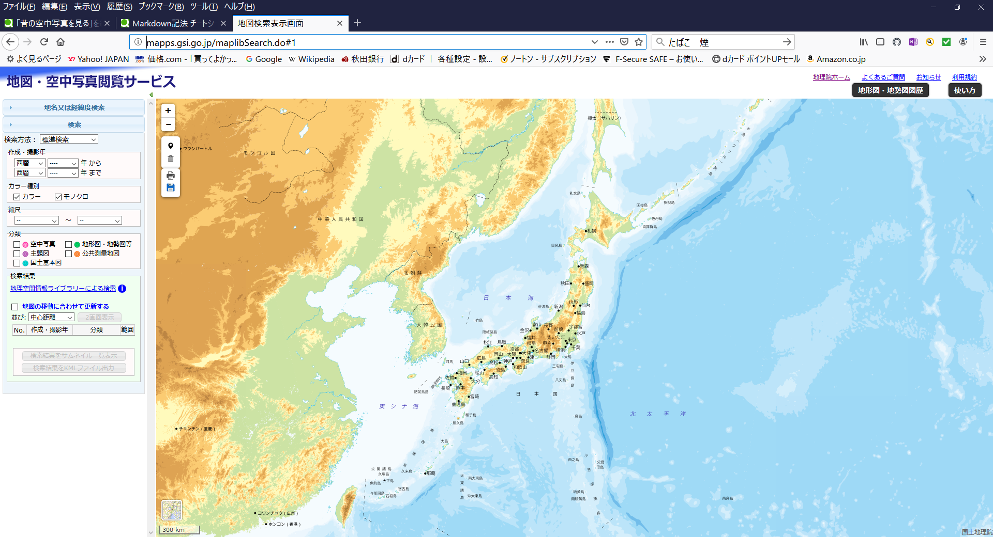Switch to the Markdown記法 チートシート tab
This screenshot has height=537, width=993.
tap(174, 23)
